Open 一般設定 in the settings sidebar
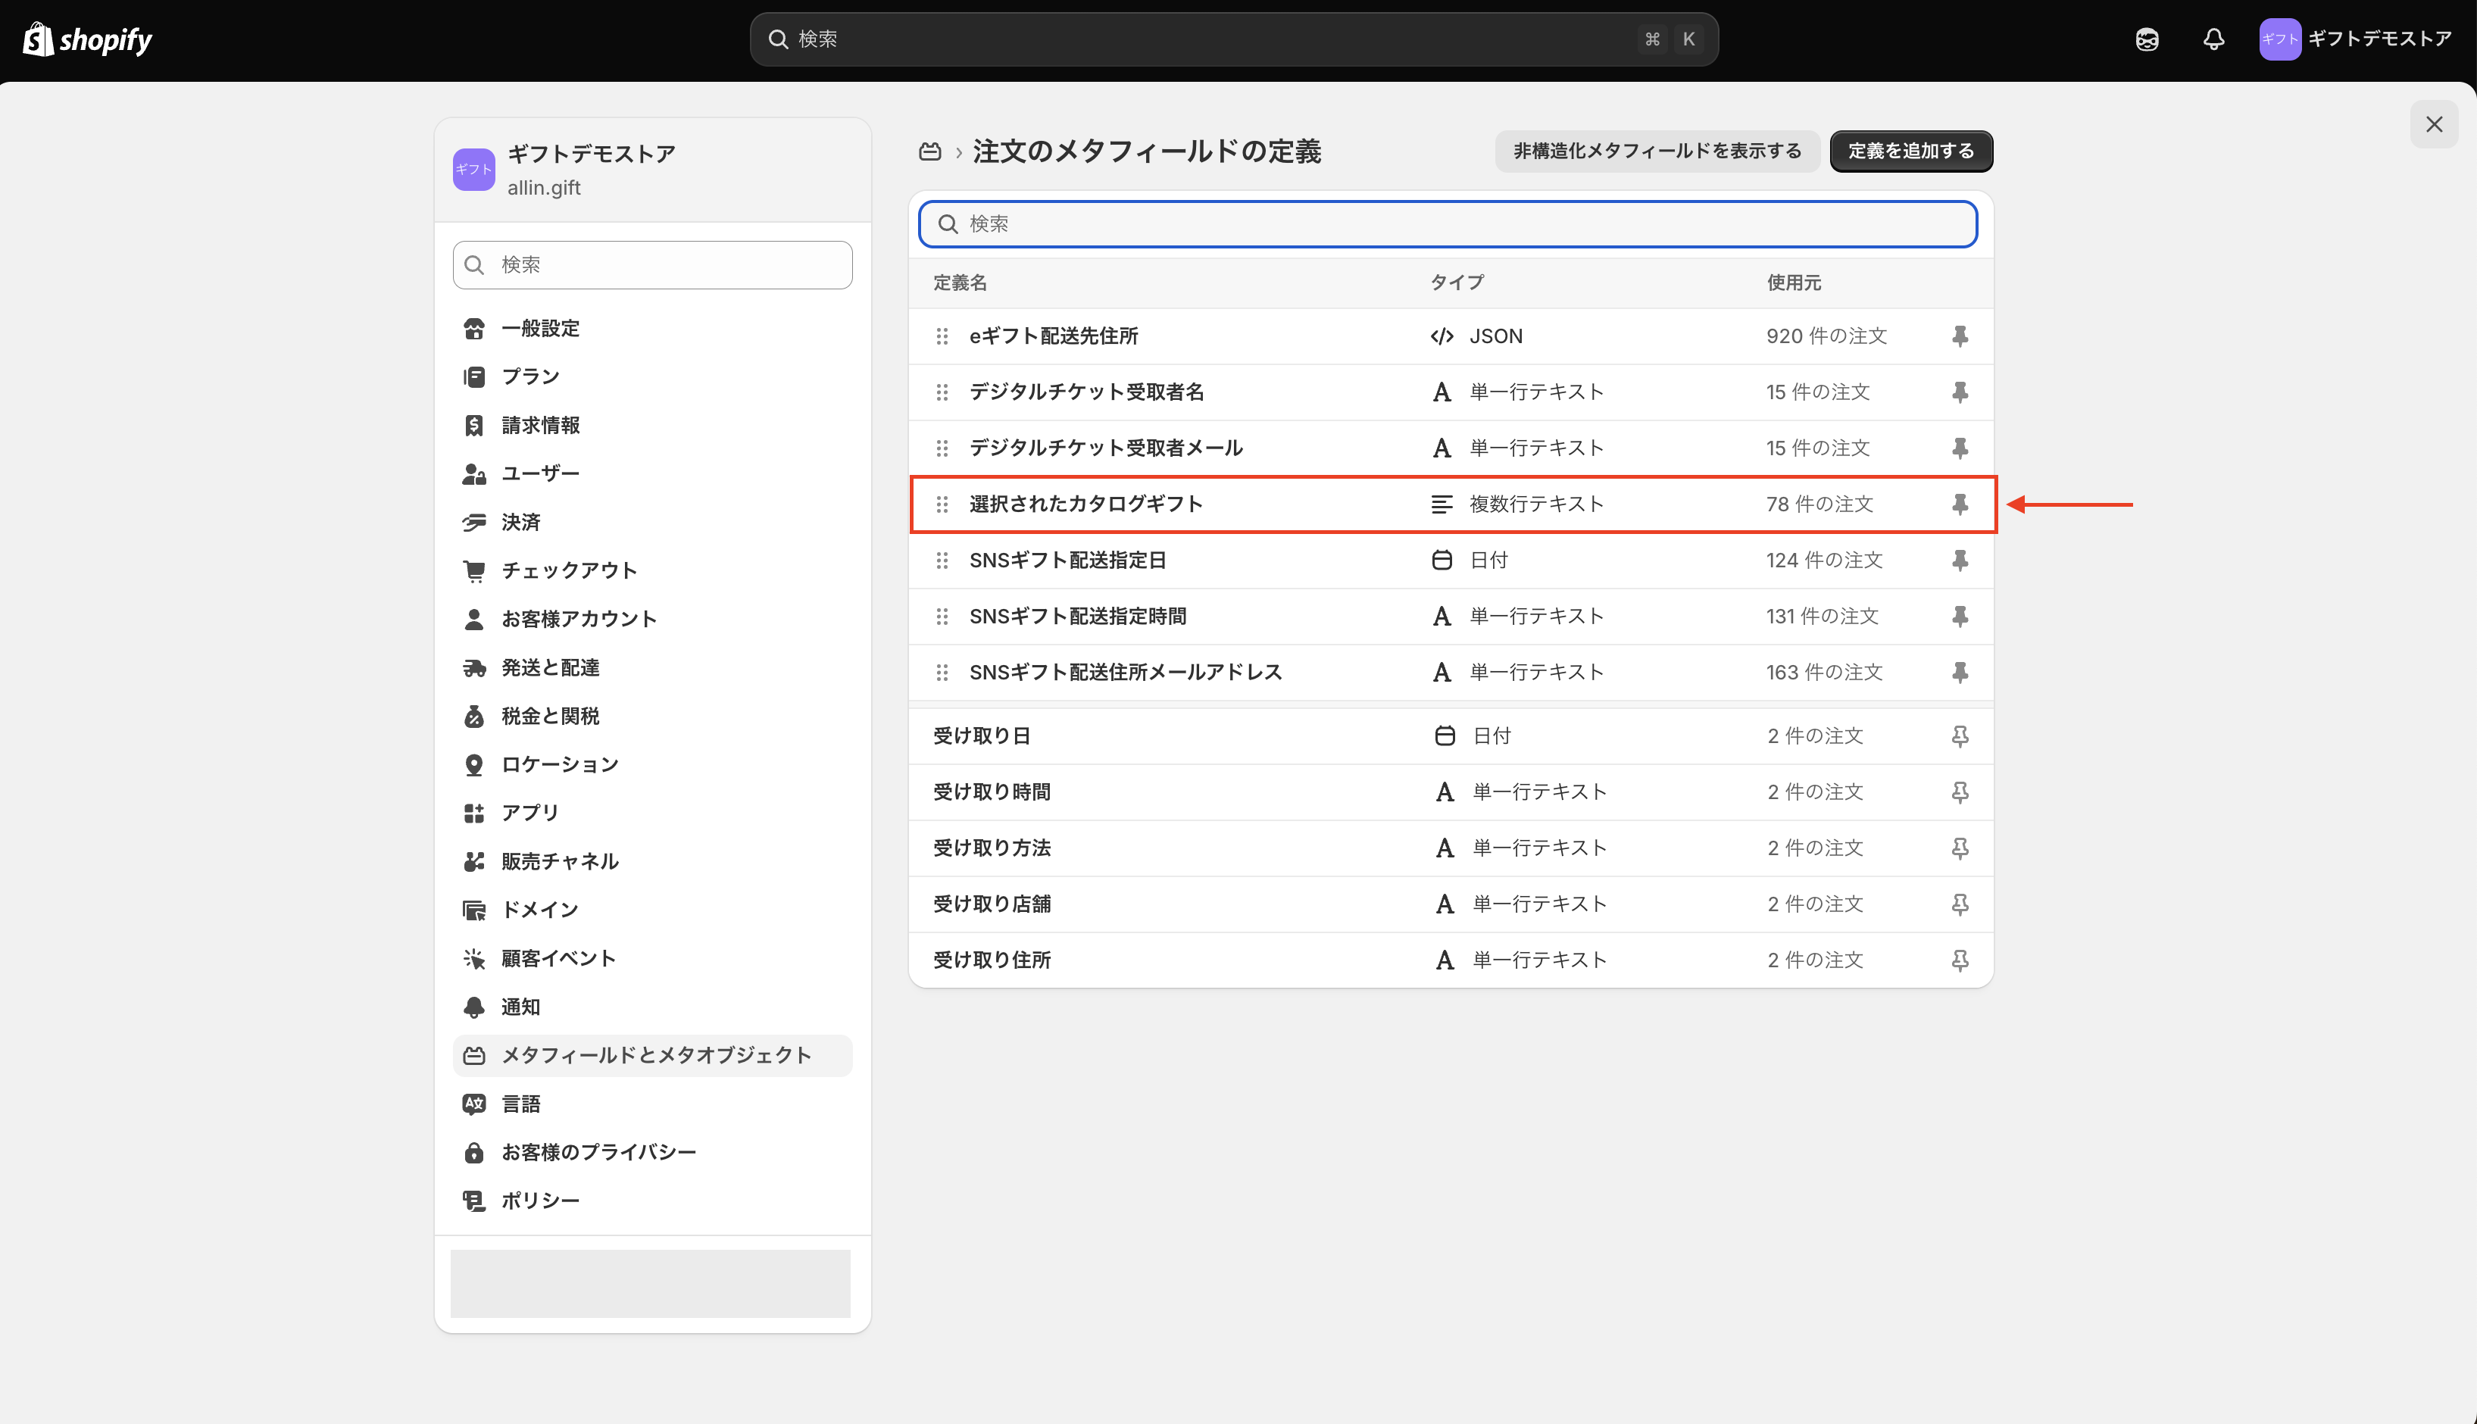2477x1424 pixels. tap(652, 329)
